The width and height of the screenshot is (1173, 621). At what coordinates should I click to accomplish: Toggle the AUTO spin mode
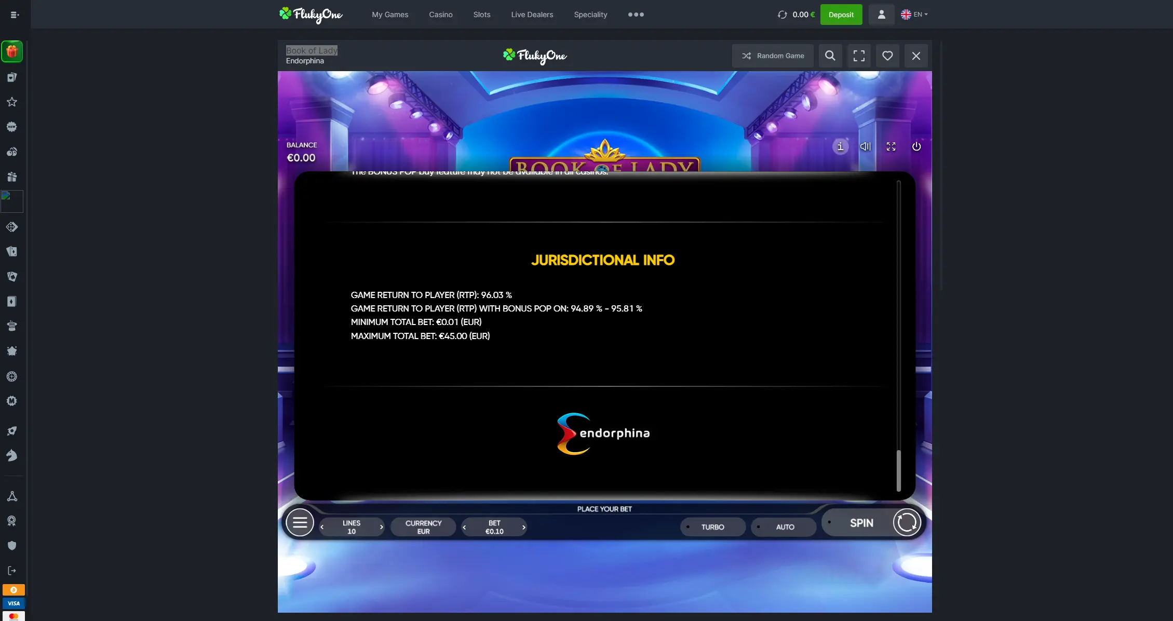click(784, 527)
